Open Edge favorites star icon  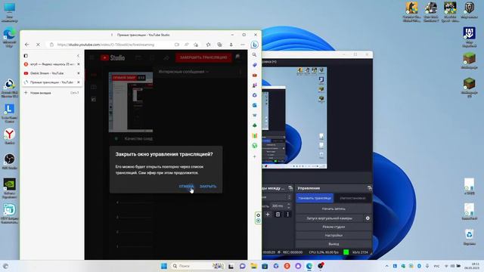click(209, 45)
